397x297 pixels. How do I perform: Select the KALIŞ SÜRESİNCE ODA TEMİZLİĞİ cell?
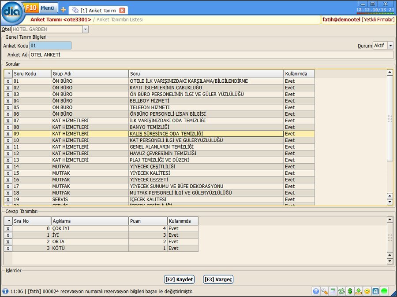[x=206, y=134]
